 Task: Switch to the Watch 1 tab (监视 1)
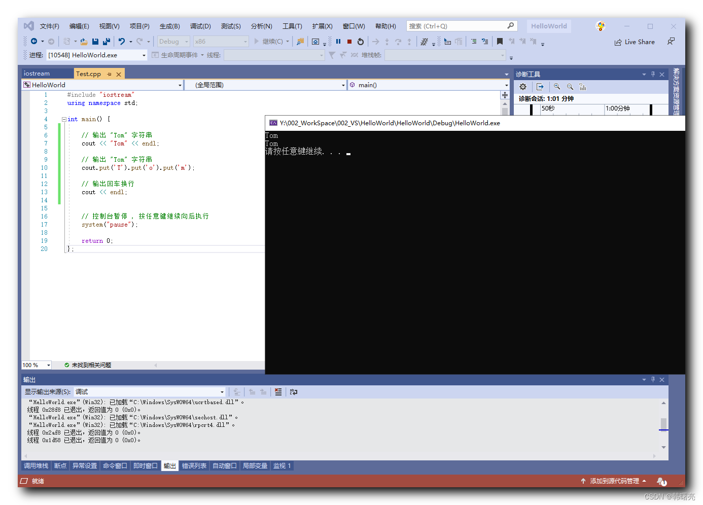(x=282, y=466)
